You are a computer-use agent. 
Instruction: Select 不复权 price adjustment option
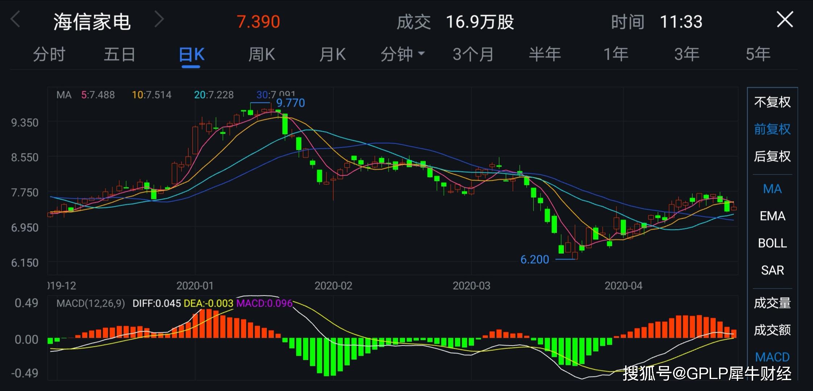pos(772,102)
